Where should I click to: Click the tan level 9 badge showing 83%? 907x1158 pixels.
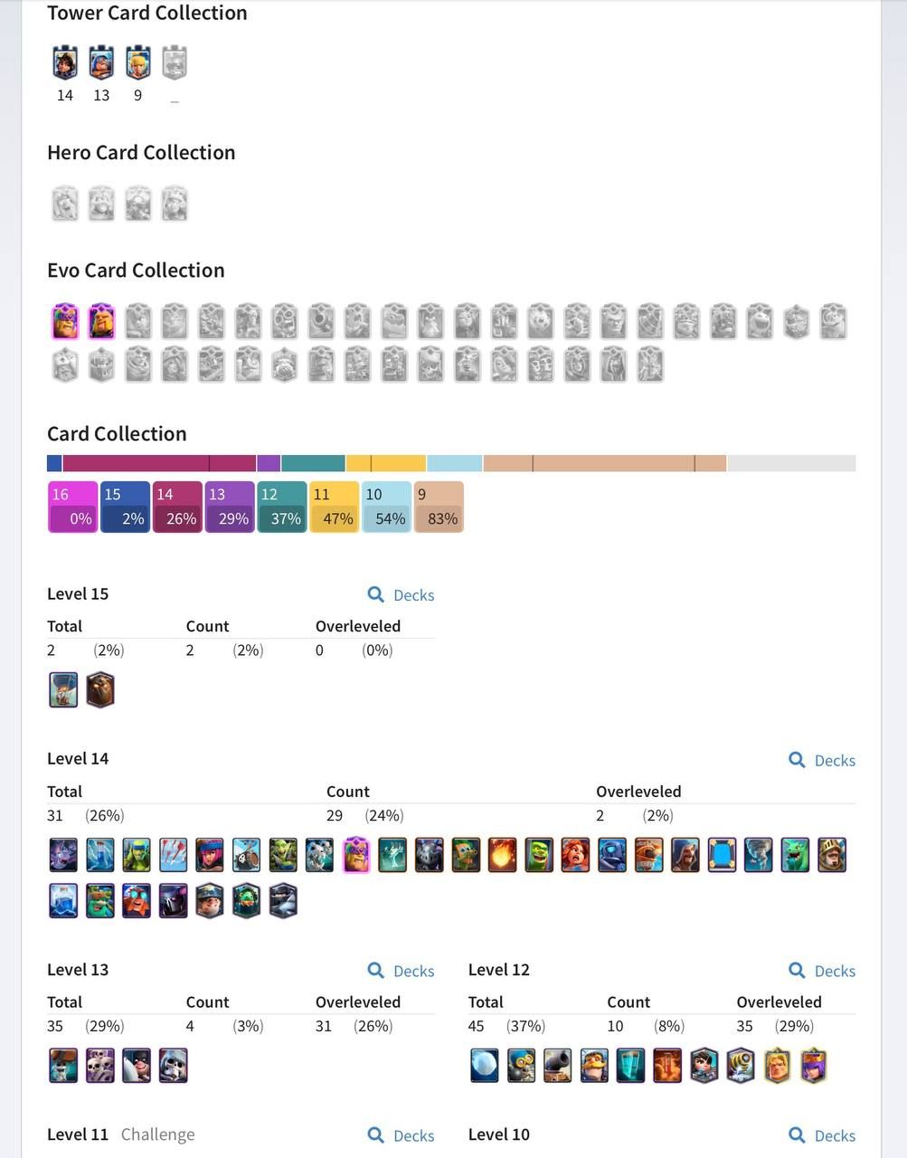point(439,507)
